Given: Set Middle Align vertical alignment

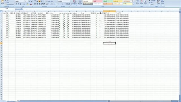Looking at the screenshot, I should (37, 1).
